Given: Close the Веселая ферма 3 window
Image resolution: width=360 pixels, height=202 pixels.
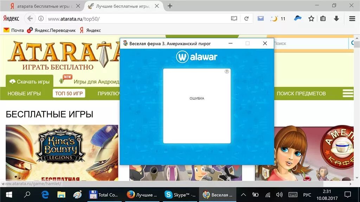Looking at the screenshot, I should point(265,43).
